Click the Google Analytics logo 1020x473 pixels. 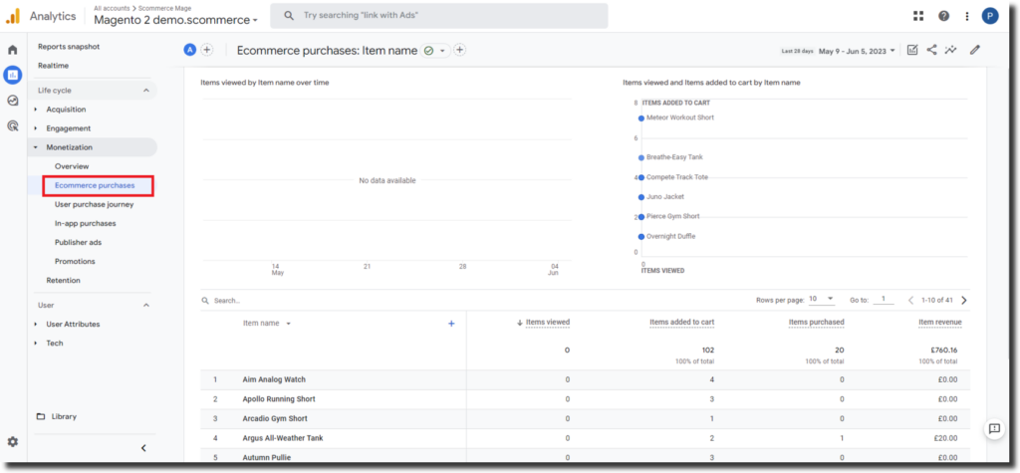click(12, 17)
